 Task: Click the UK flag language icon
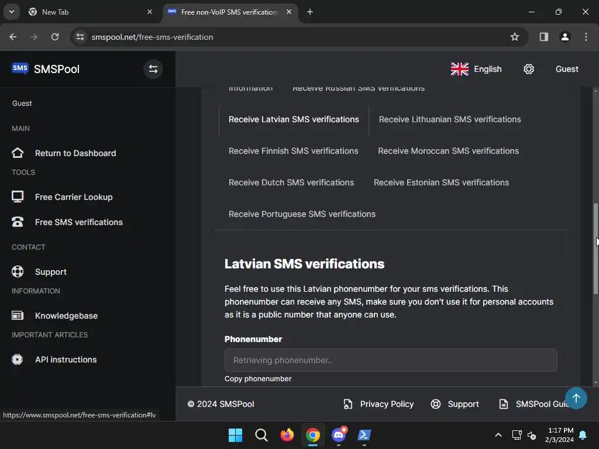460,69
